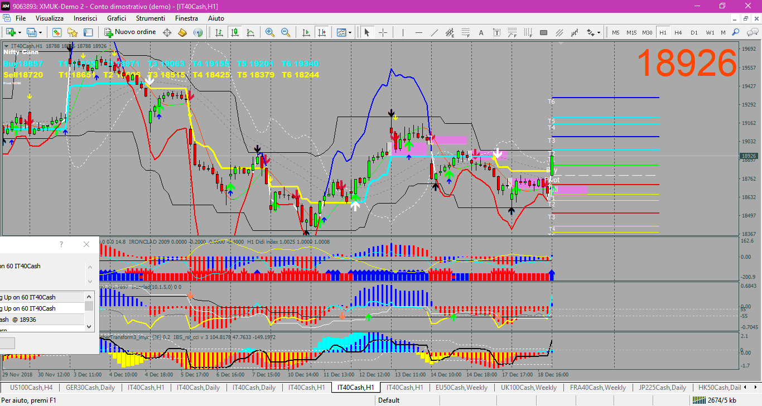Image resolution: width=762 pixels, height=406 pixels.
Task: Zoom in on the chart
Action: coord(270,32)
